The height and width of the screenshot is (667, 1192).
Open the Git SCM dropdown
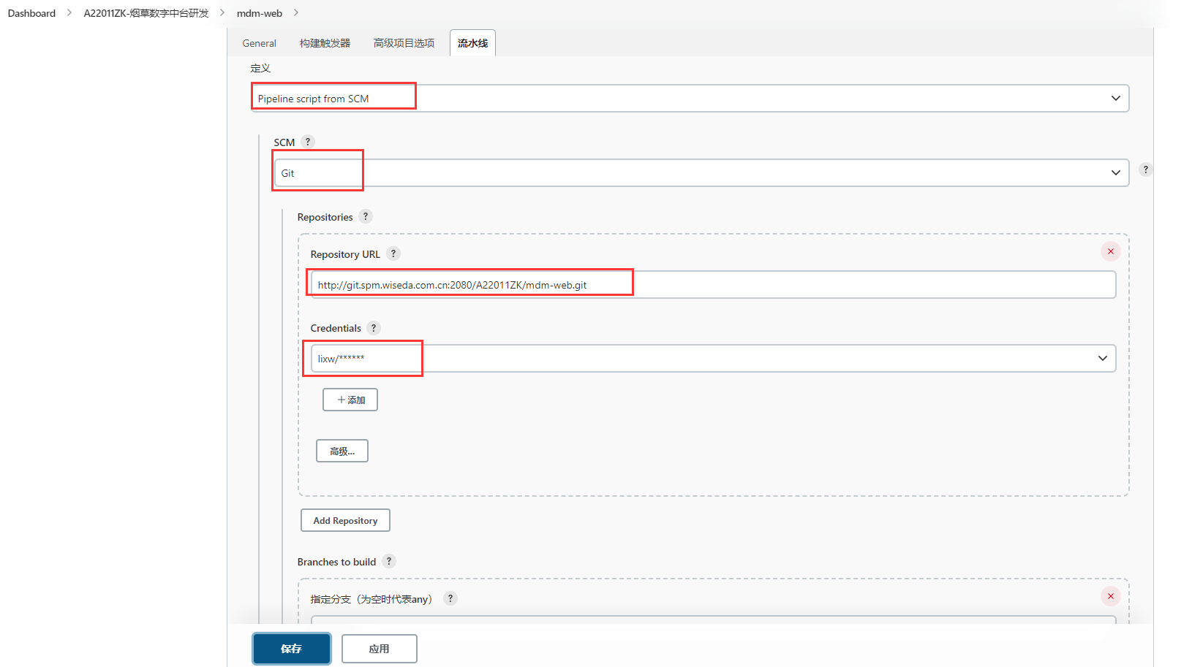pyautogui.click(x=701, y=173)
